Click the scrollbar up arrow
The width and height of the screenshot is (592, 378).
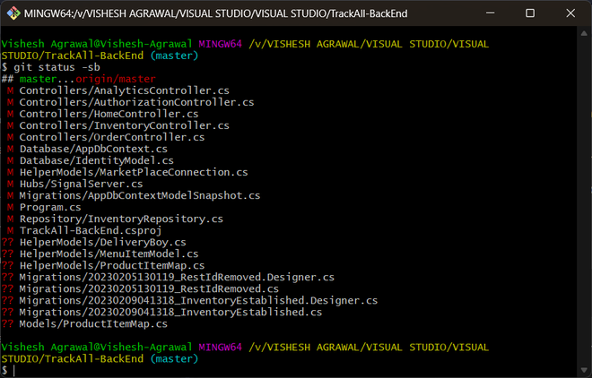click(584, 33)
